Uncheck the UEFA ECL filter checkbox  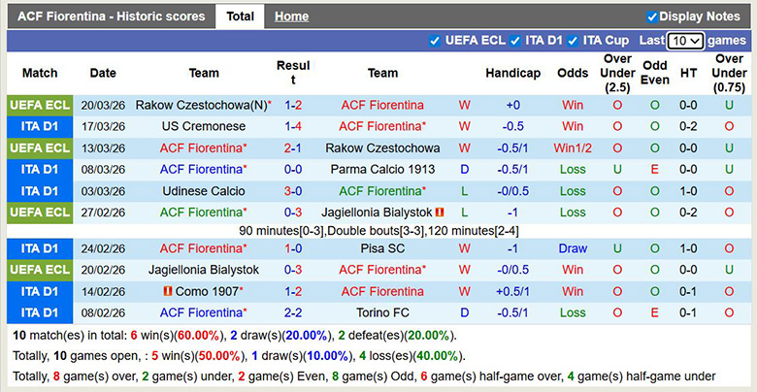tap(435, 41)
